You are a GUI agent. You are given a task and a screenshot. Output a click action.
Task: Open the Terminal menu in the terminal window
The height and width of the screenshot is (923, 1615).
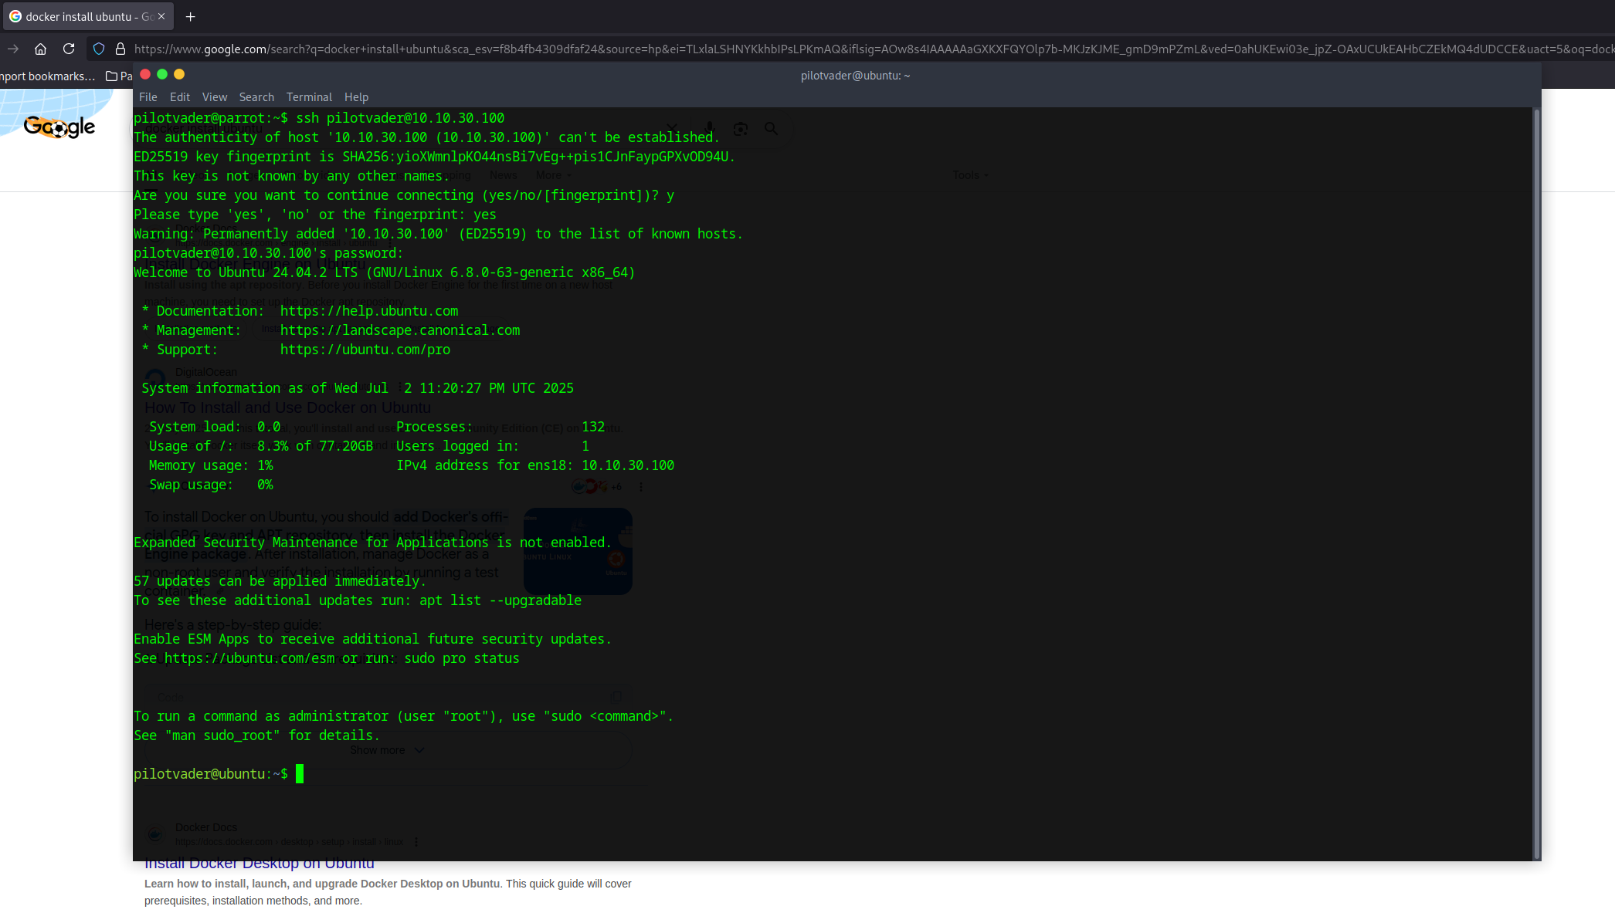coord(309,96)
